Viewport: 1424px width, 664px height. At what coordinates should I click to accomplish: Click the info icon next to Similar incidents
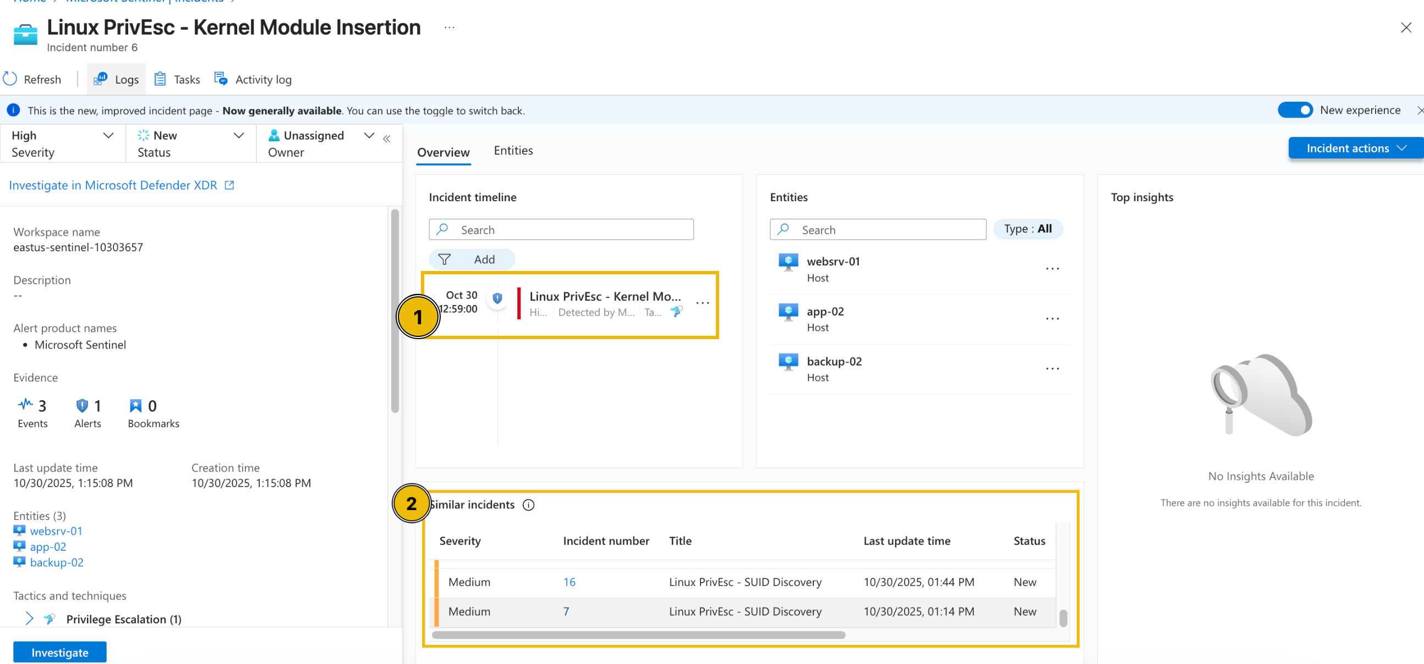click(x=528, y=505)
